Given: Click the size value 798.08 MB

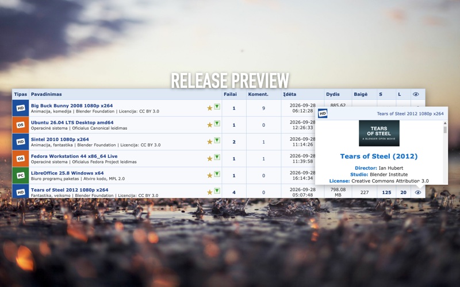Looking at the screenshot, I should pyautogui.click(x=338, y=192).
